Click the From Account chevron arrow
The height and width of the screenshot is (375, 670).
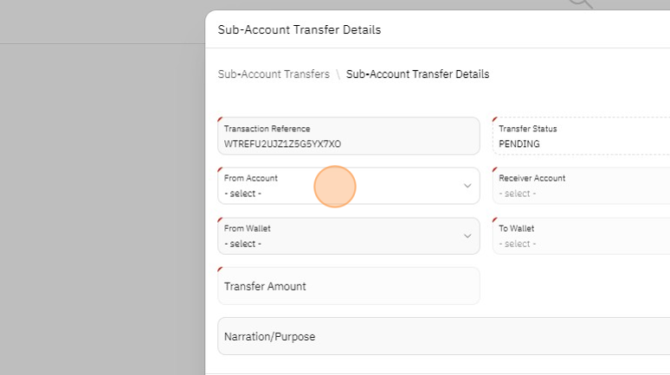(467, 186)
